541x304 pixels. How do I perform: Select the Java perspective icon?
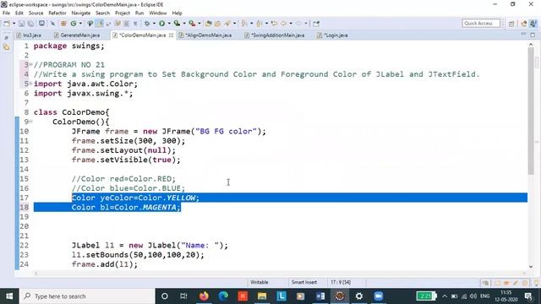[533, 24]
